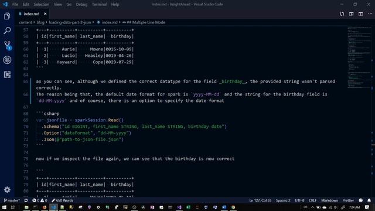
Task: Open markdown preview to the side
Action: (x=351, y=14)
